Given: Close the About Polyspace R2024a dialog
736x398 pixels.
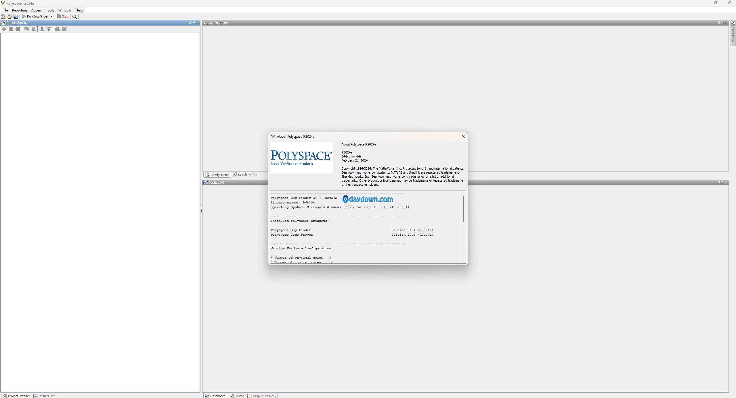Looking at the screenshot, I should click(463, 136).
